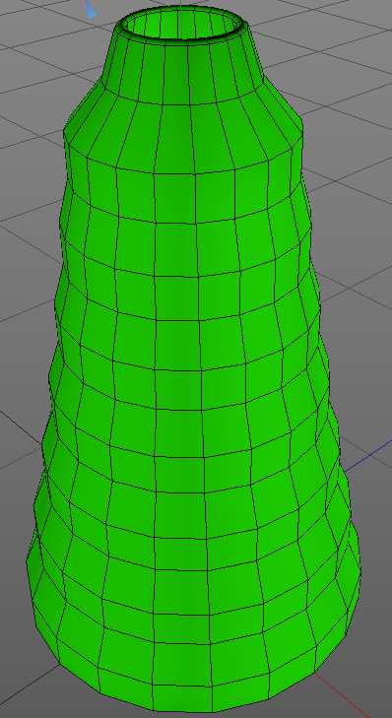This screenshot has height=718, width=392.
Task: Click the blue axis arrow handle tip
Action: [91, 9]
